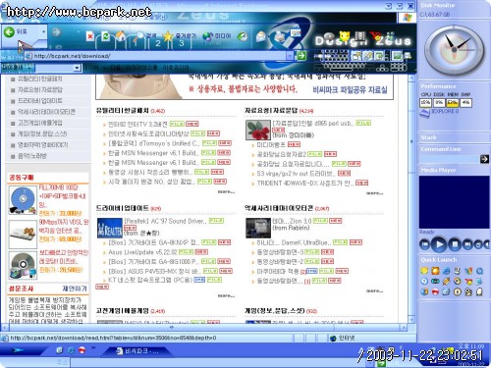Viewport: 491px width, 368px height.
Task: Open the dTomoyo's Unified Codec post
Action: tap(153, 143)
